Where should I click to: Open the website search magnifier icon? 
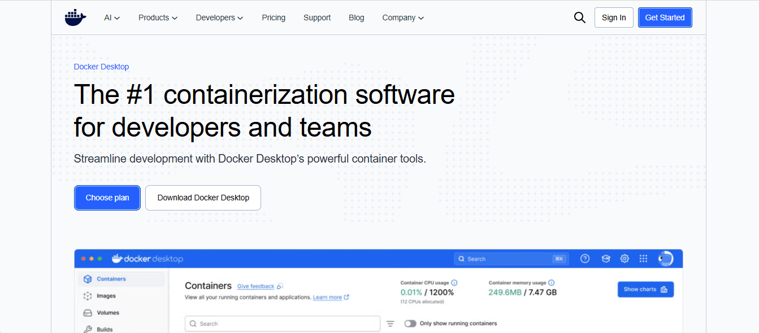point(579,17)
